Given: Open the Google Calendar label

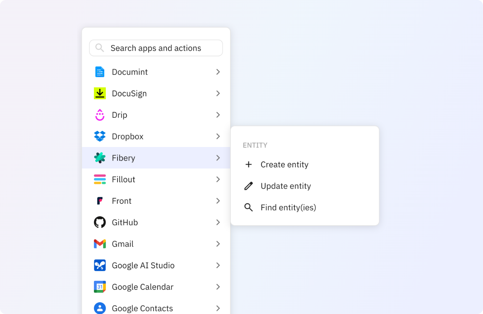Looking at the screenshot, I should [x=143, y=287].
